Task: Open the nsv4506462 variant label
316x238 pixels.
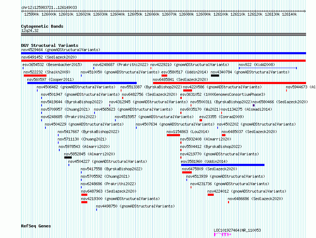Action: (x=76, y=87)
